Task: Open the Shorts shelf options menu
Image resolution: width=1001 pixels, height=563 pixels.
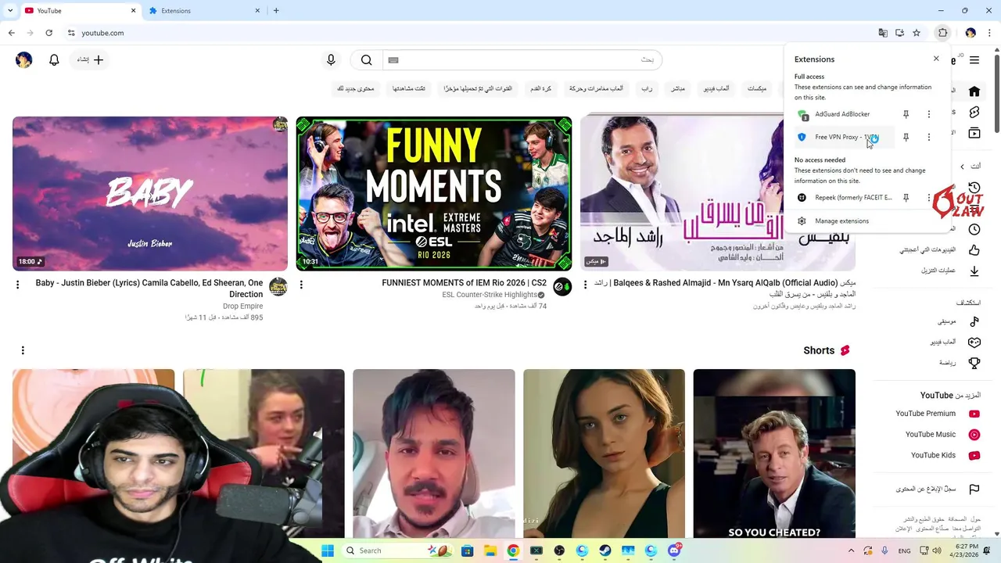Action: point(23,350)
